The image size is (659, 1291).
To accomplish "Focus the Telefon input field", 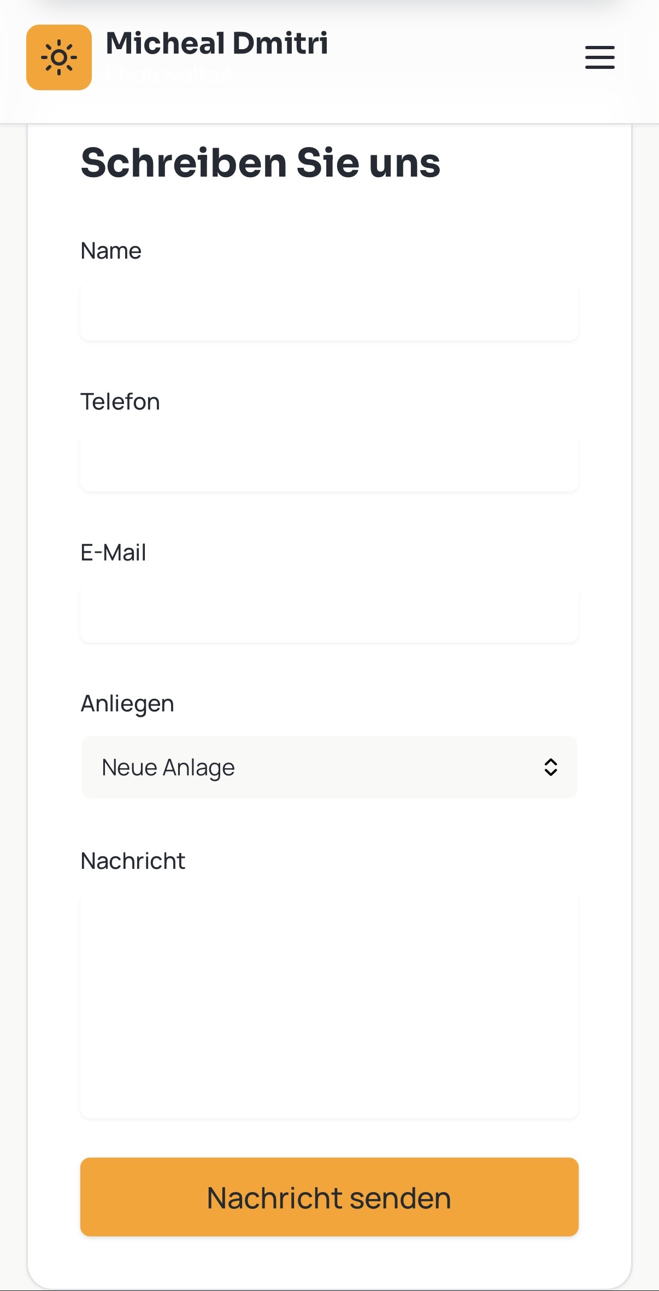I will (x=329, y=462).
